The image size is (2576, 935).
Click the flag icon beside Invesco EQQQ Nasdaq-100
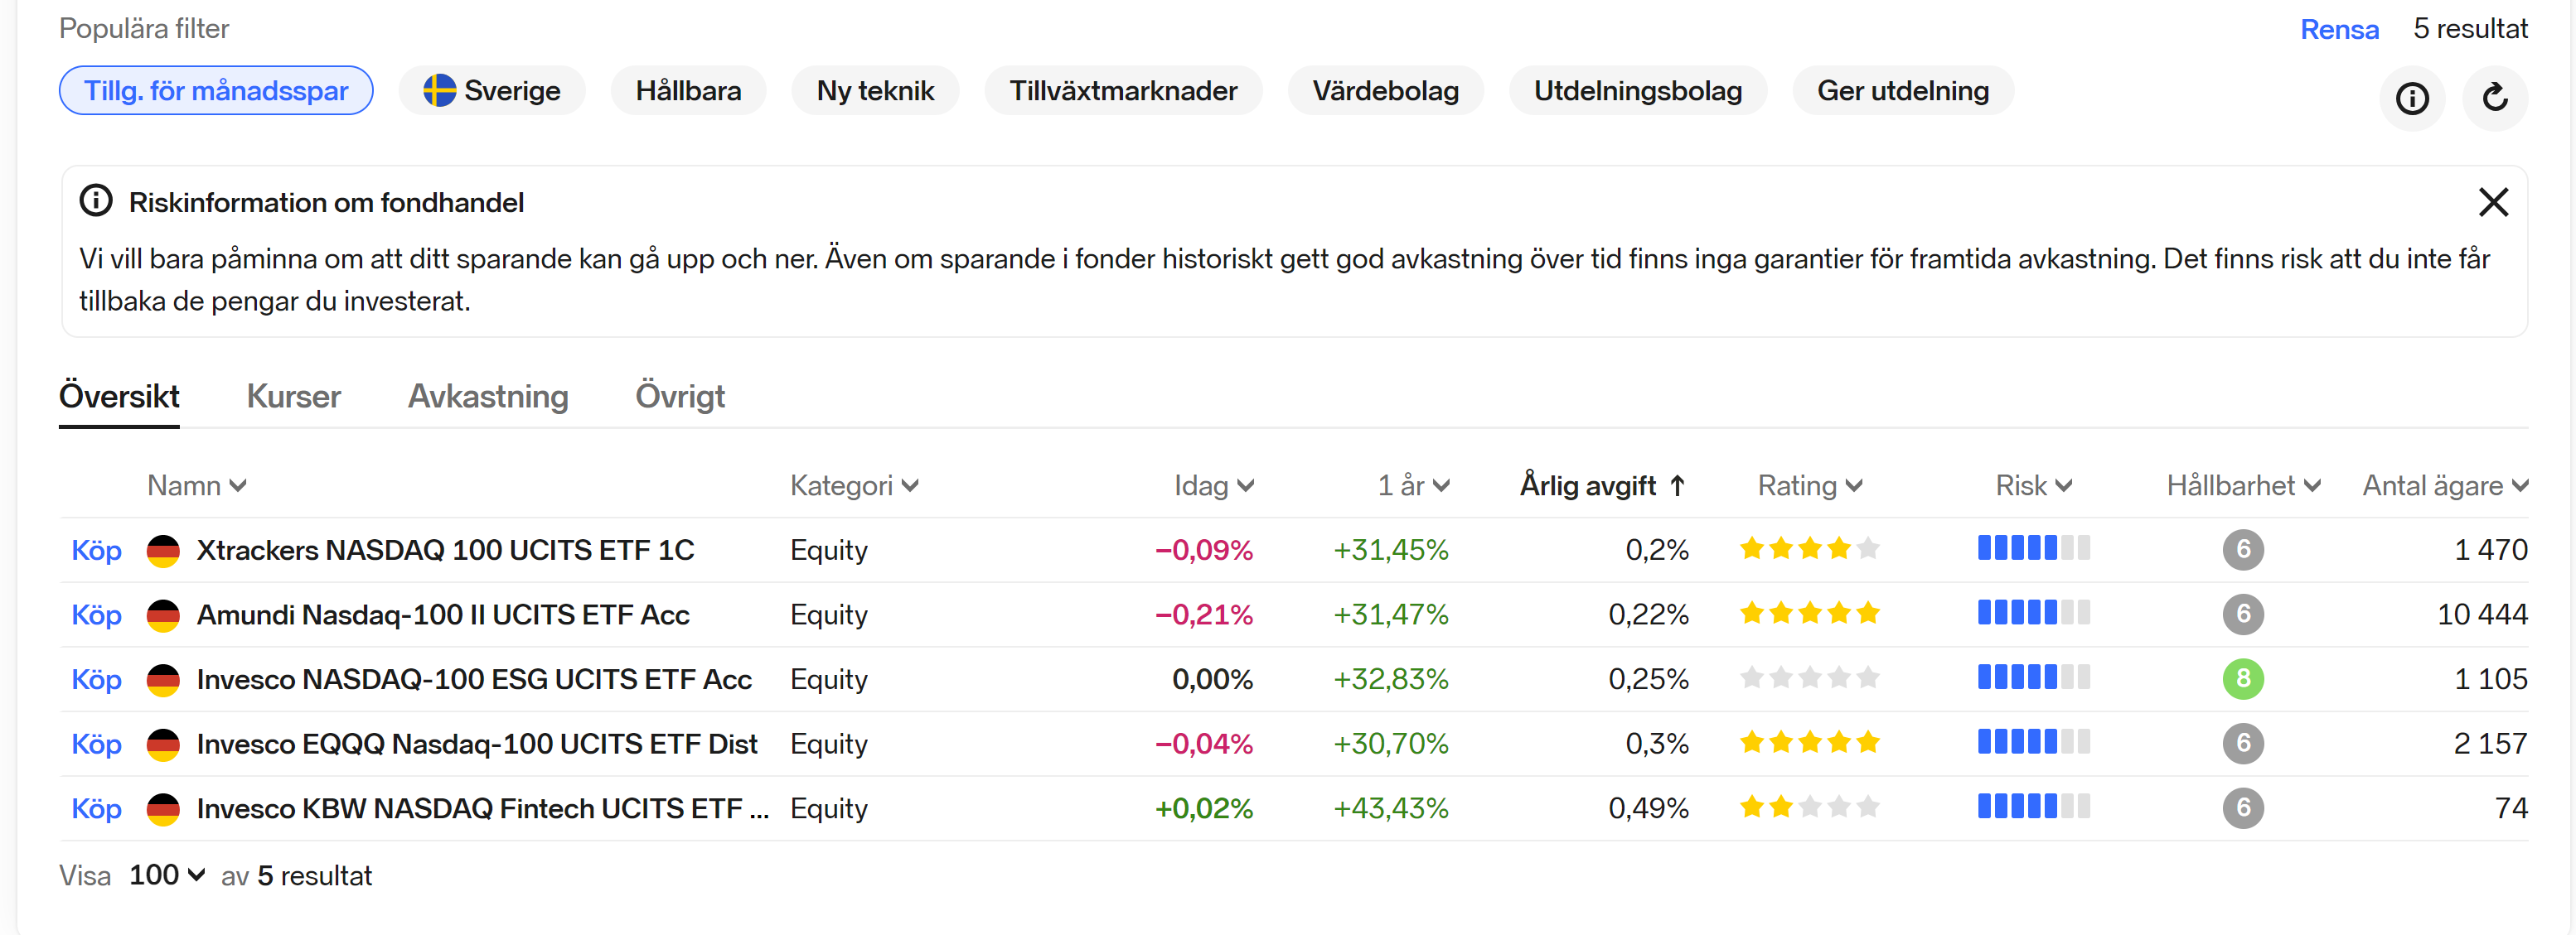pos(163,743)
